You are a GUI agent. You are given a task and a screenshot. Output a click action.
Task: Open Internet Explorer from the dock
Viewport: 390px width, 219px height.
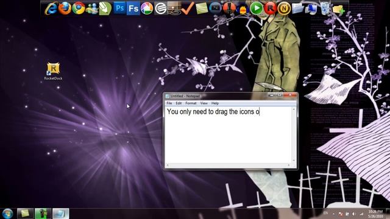[51, 8]
